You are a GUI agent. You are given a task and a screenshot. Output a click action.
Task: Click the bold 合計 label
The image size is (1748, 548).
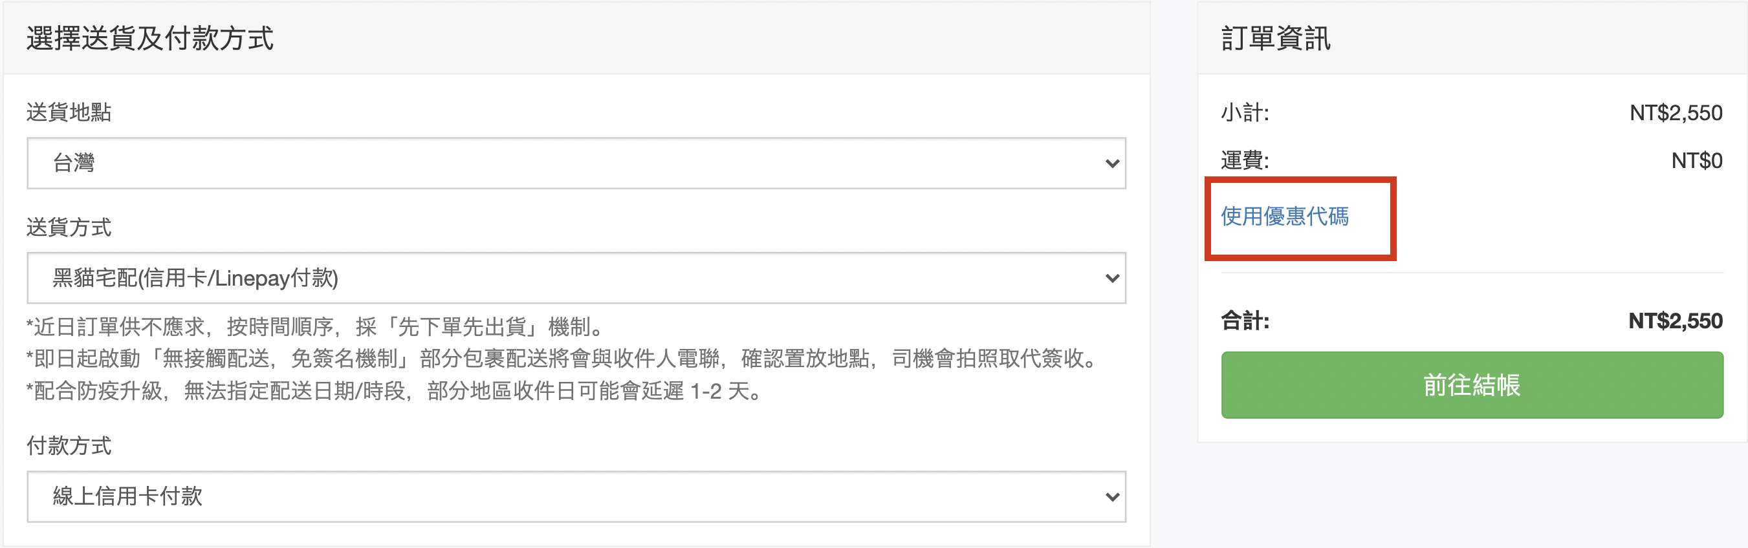(1245, 321)
